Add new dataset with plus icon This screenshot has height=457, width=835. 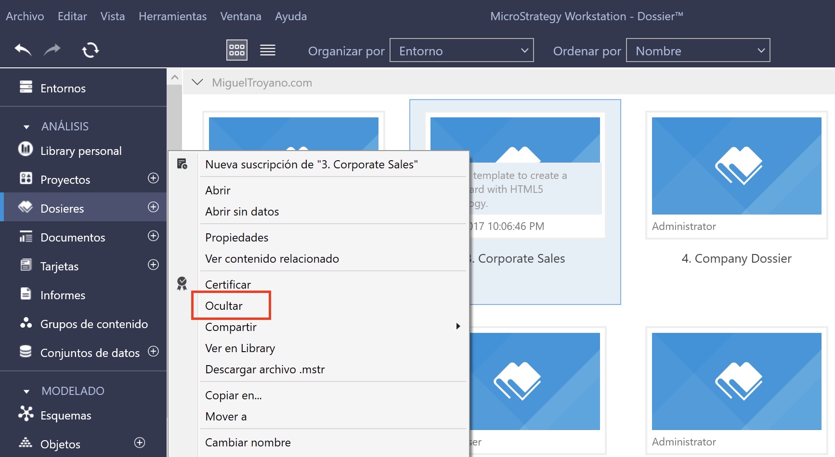pyautogui.click(x=153, y=351)
